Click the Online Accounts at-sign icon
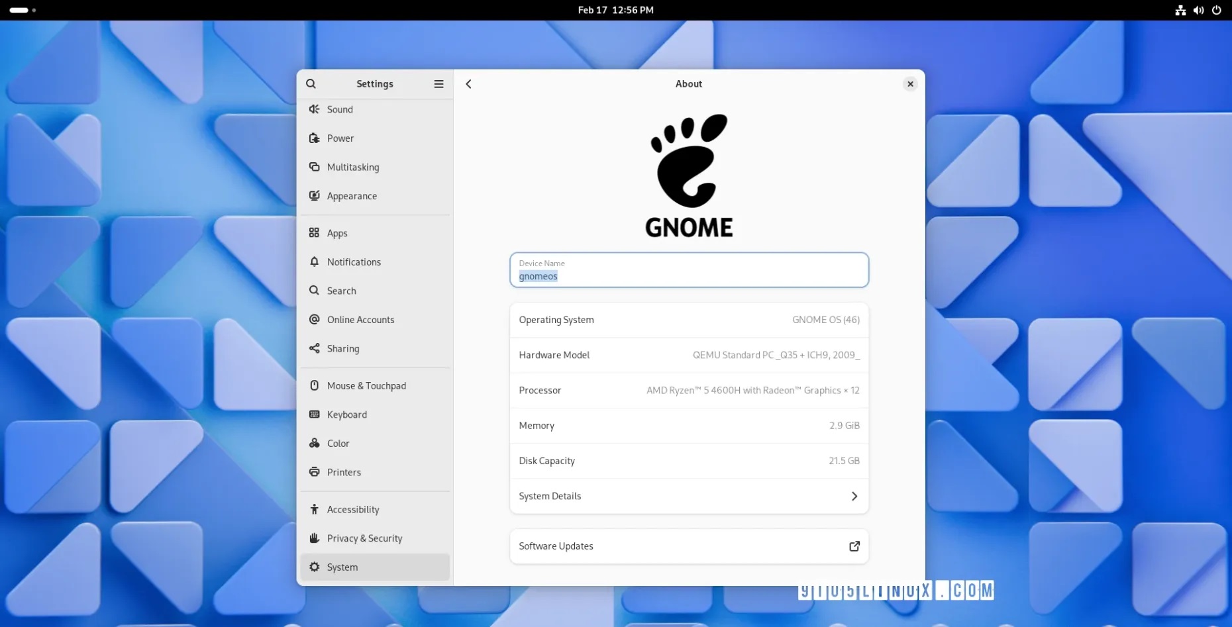The height and width of the screenshot is (627, 1232). click(315, 320)
